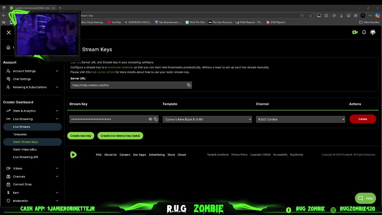
Task: Click the Create new key button
Action: pos(81,136)
